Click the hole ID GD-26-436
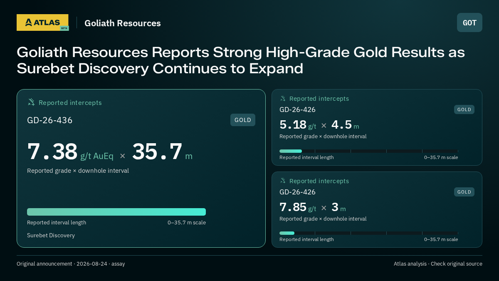Screen dimensions: 499x281 coord(50,120)
